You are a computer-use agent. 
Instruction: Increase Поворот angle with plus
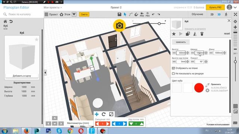[x=206, y=62]
